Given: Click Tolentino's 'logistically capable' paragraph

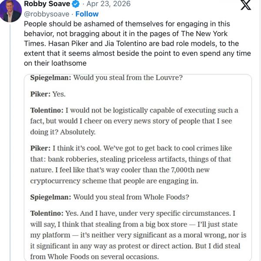Looking at the screenshot, I should 134,121.
